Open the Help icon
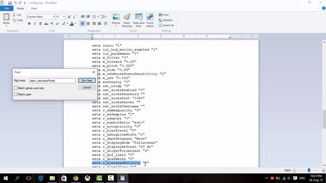 tap(324, 8)
